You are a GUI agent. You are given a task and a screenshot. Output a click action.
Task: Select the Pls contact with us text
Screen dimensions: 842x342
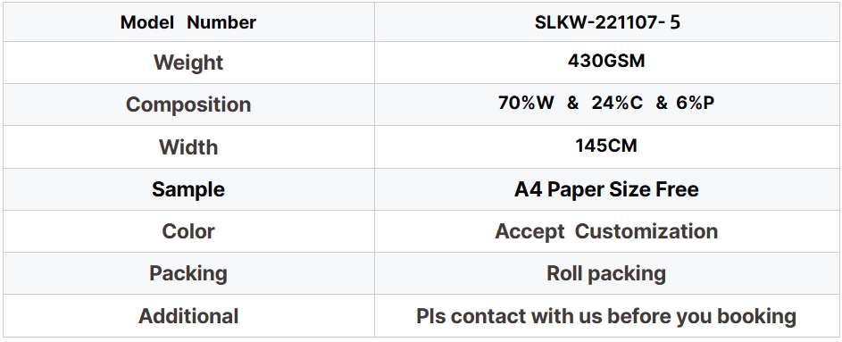click(x=503, y=316)
